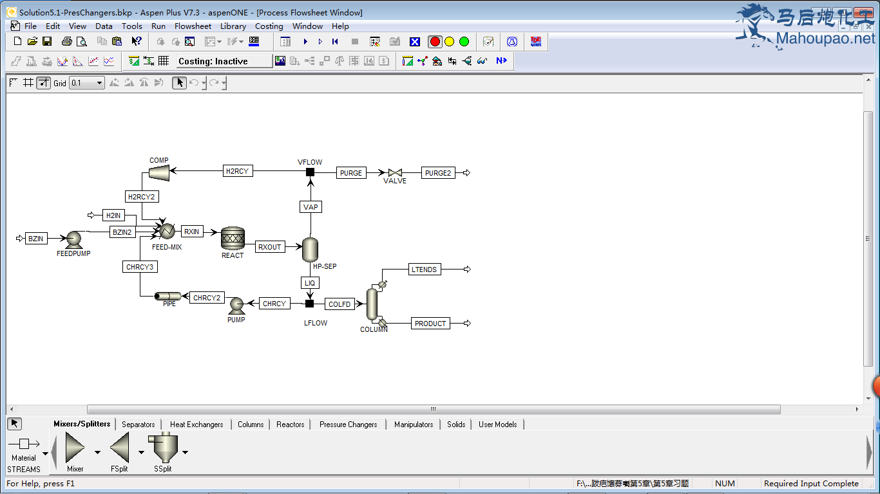The height and width of the screenshot is (494, 880).
Task: Save the current simulation
Action: pos(47,41)
